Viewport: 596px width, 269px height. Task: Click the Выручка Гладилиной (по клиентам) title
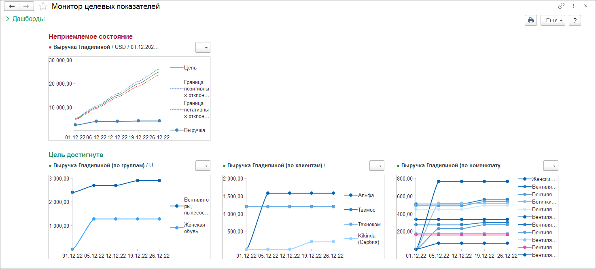click(275, 165)
